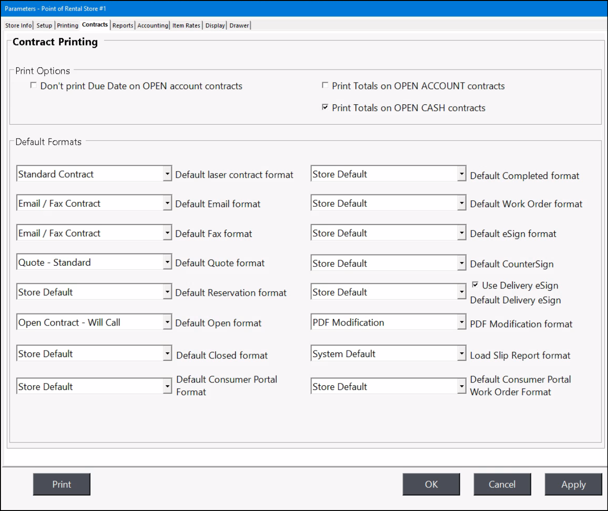Go to the Item Rates tab

pos(186,26)
